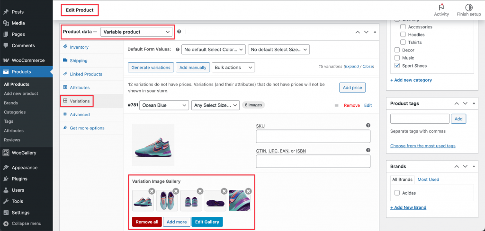The height and width of the screenshot is (231, 485).
Task: Click into the SKU input field
Action: tap(313, 137)
